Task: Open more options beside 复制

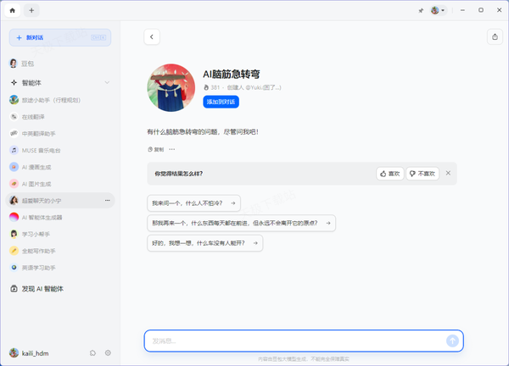Action: [x=172, y=149]
